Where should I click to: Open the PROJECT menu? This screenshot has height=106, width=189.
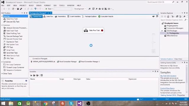coord(23,5)
